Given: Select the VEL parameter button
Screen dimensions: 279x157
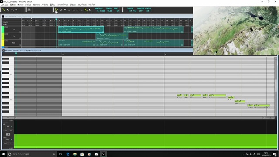Looking at the screenshot, I should coord(5,143).
